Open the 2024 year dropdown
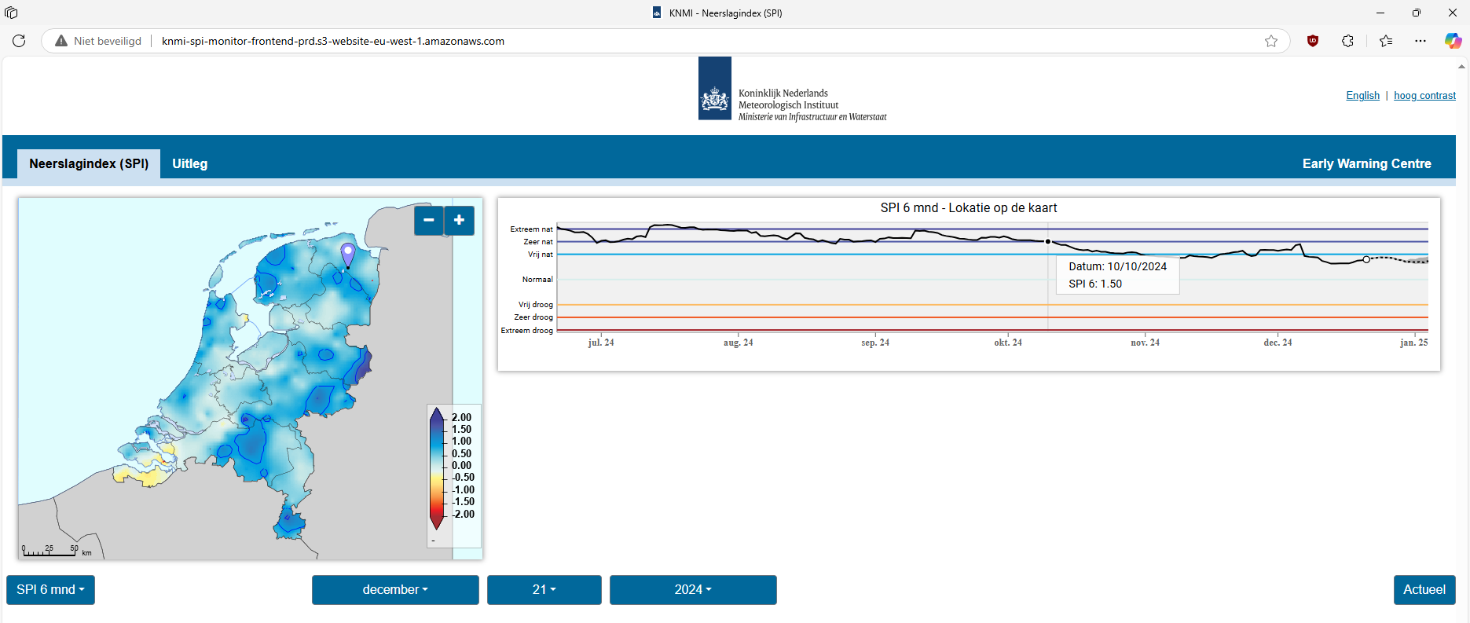 (693, 590)
